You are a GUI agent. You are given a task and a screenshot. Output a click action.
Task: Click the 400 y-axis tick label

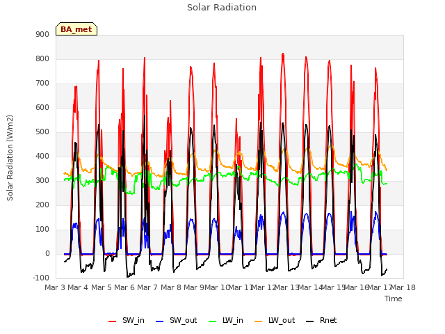42,156
